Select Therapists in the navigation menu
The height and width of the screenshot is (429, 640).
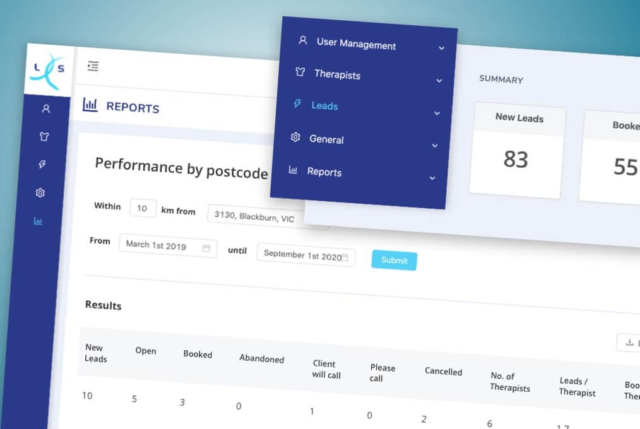[x=336, y=75]
